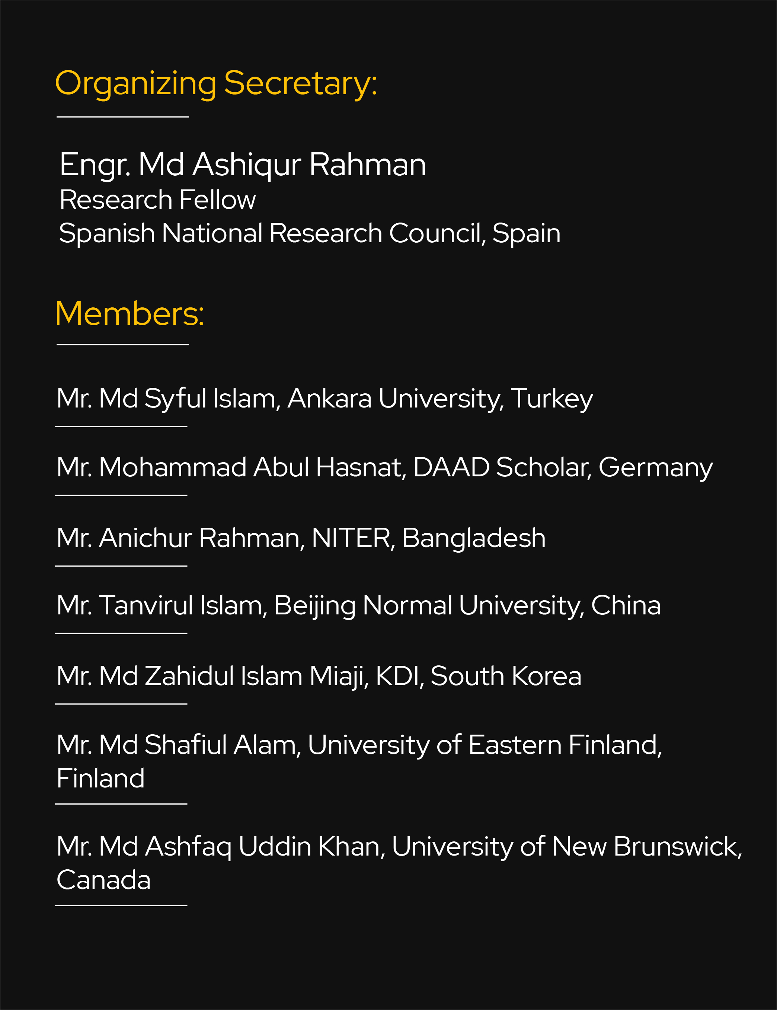Click divider line under Members heading
The image size is (777, 1010).
click(x=122, y=345)
